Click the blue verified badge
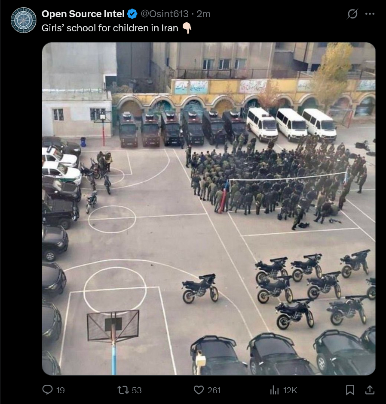The image size is (386, 404). point(132,14)
